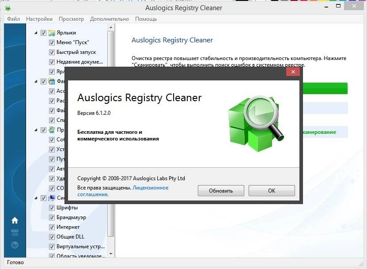The width and height of the screenshot is (367, 269).
Task: Open the keyboard-like list icon in the sidebar
Action: tap(15, 232)
